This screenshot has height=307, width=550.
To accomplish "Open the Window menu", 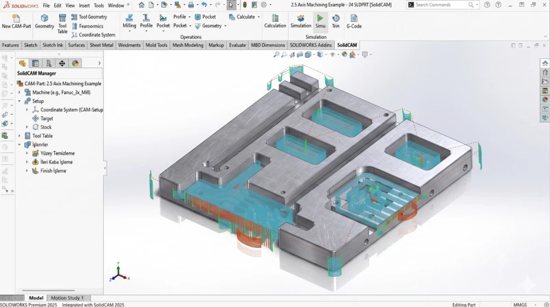I will (115, 5).
